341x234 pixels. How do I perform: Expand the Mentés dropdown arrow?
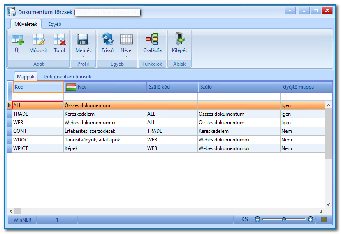(83, 56)
